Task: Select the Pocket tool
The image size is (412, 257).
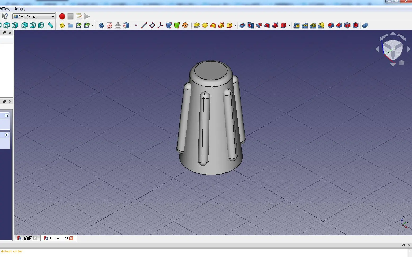Action: (x=242, y=25)
